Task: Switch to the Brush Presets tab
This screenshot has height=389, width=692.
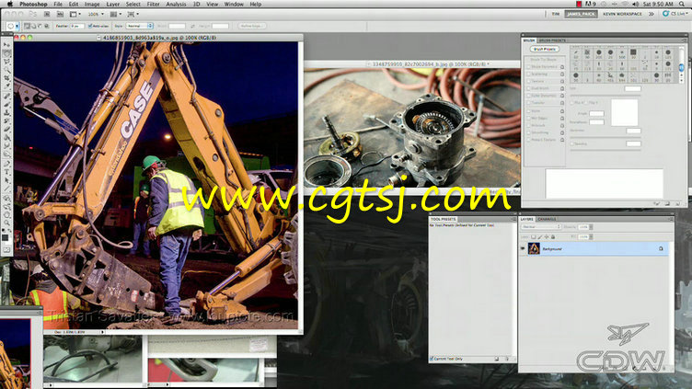Action: coord(551,40)
